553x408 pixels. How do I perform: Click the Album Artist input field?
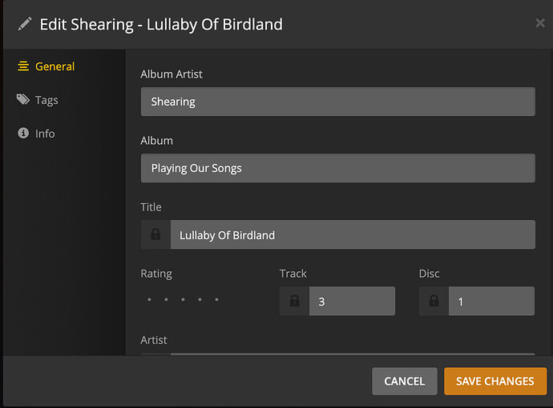337,102
